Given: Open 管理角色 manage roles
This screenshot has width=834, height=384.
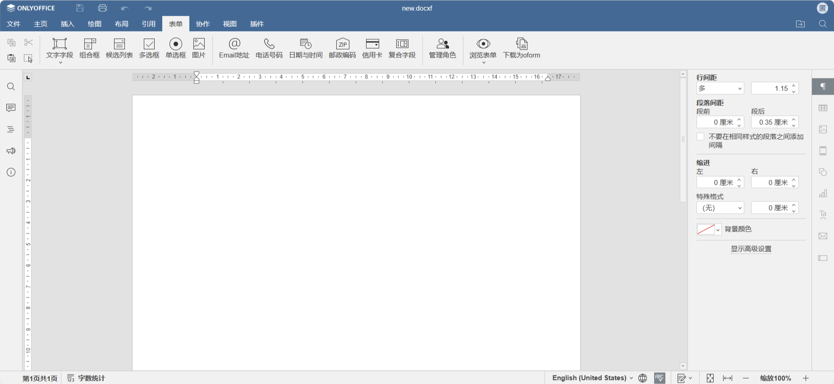Looking at the screenshot, I should point(442,48).
